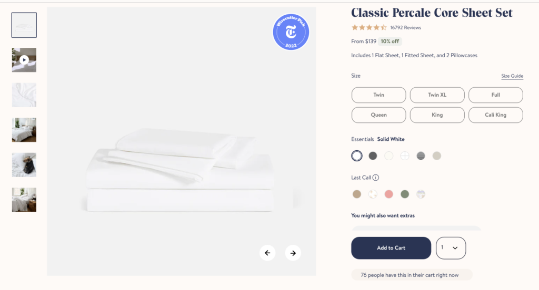Viewport: 539px width, 290px height.
Task: Pick the Cali King size
Action: coord(495,115)
